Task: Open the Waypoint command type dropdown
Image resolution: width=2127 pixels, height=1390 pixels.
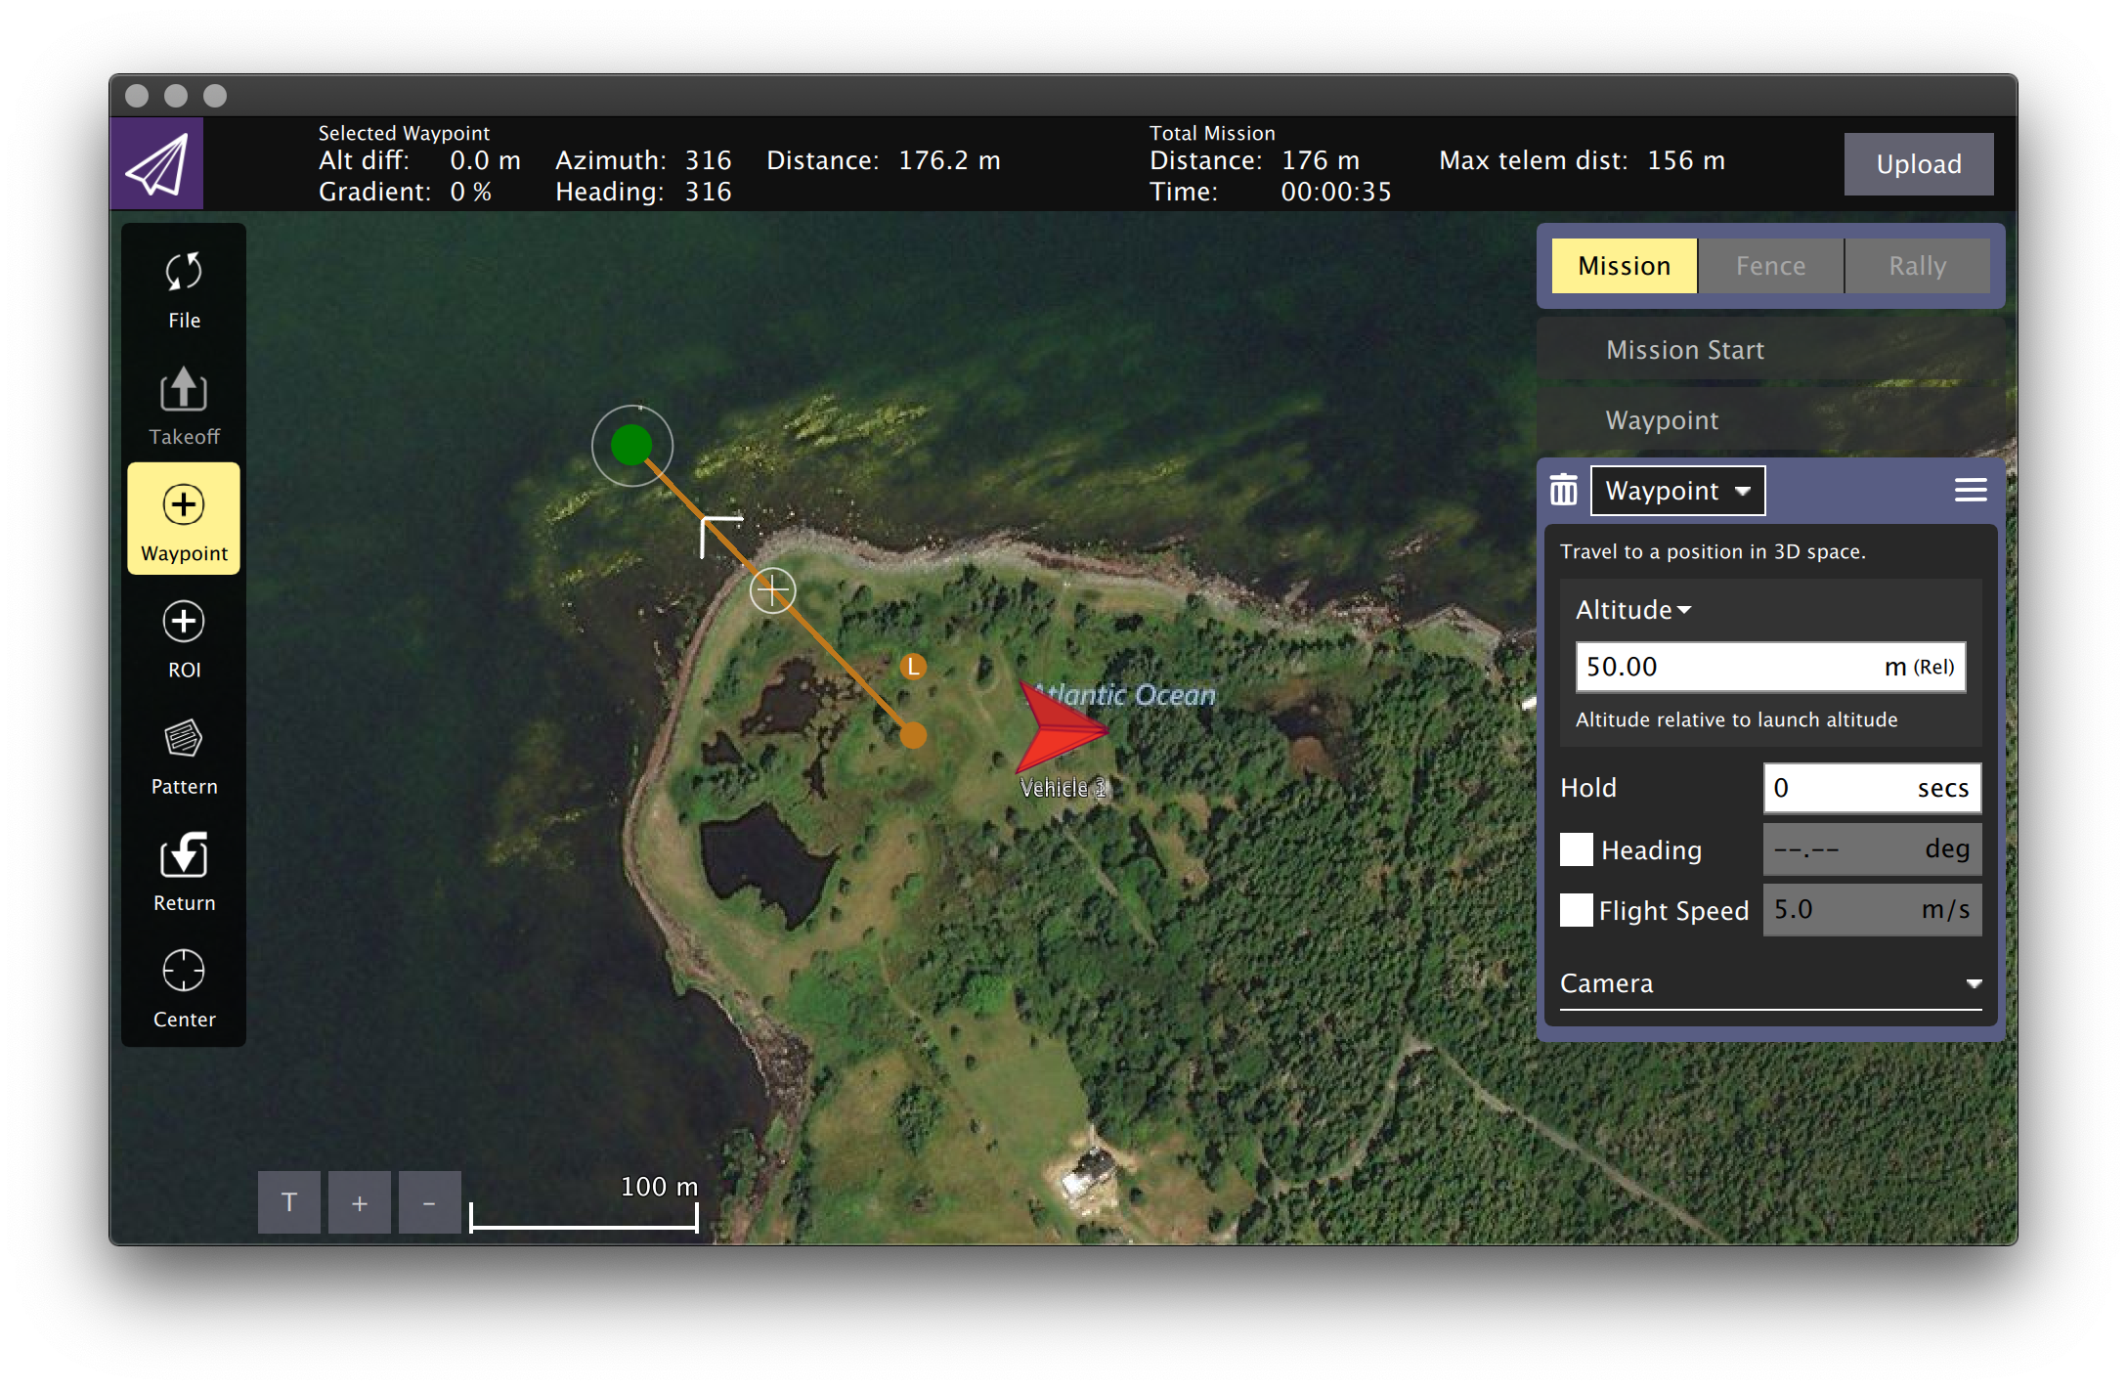Action: pos(1677,490)
